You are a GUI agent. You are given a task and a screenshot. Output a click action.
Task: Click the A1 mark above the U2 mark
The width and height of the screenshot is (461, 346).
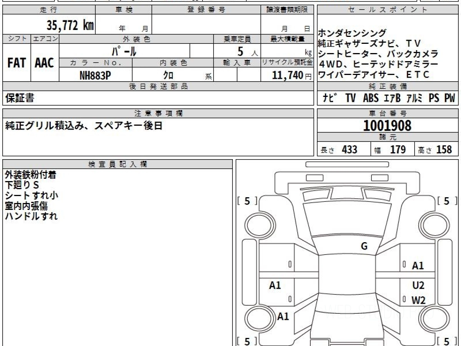click(418, 266)
